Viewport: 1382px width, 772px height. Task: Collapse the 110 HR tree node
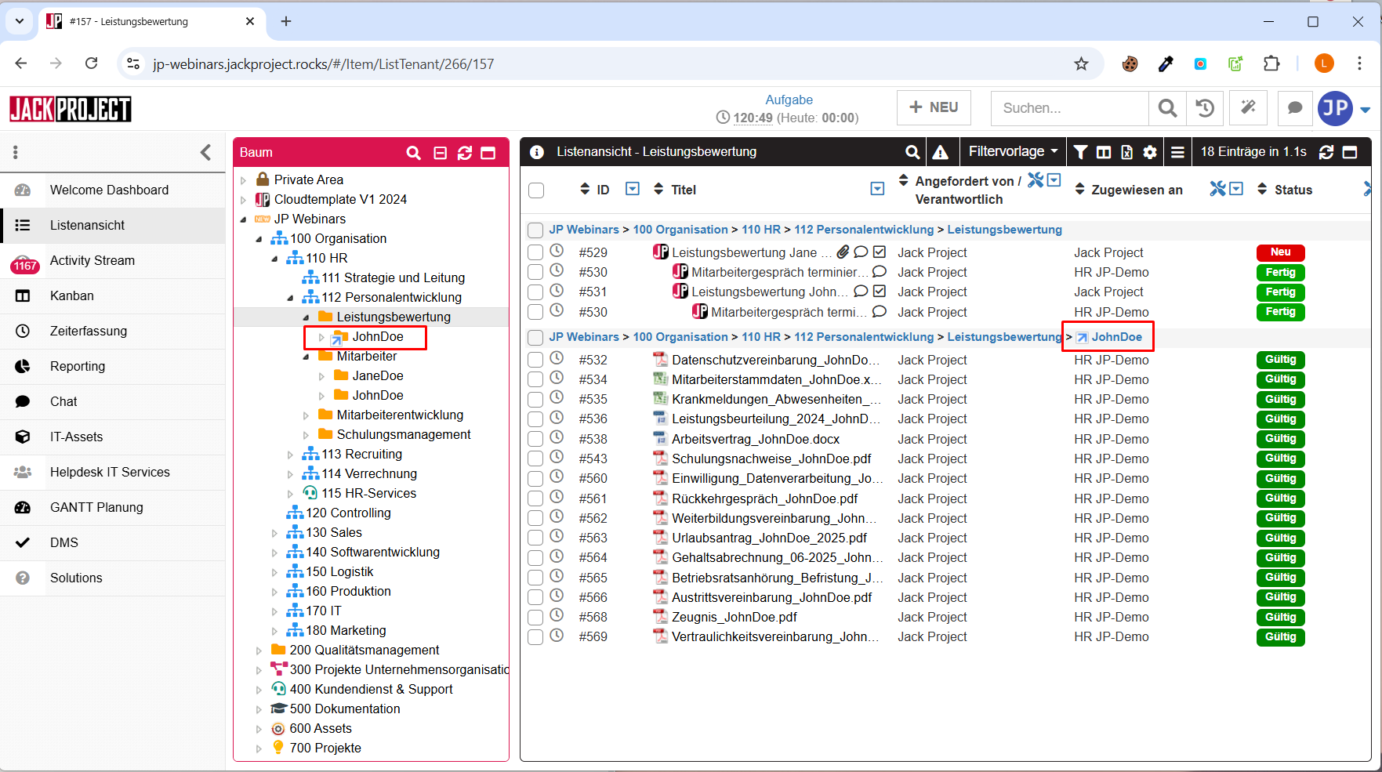(274, 259)
